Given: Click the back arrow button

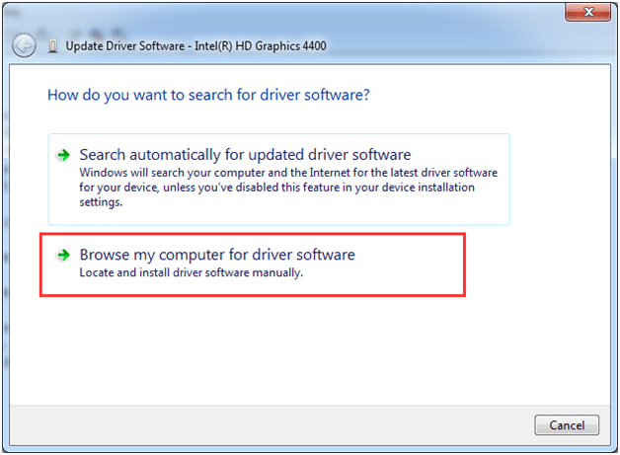Looking at the screenshot, I should [x=26, y=45].
